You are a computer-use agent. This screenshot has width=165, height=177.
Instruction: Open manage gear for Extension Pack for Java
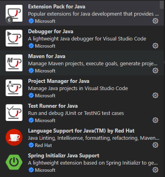[155, 21]
